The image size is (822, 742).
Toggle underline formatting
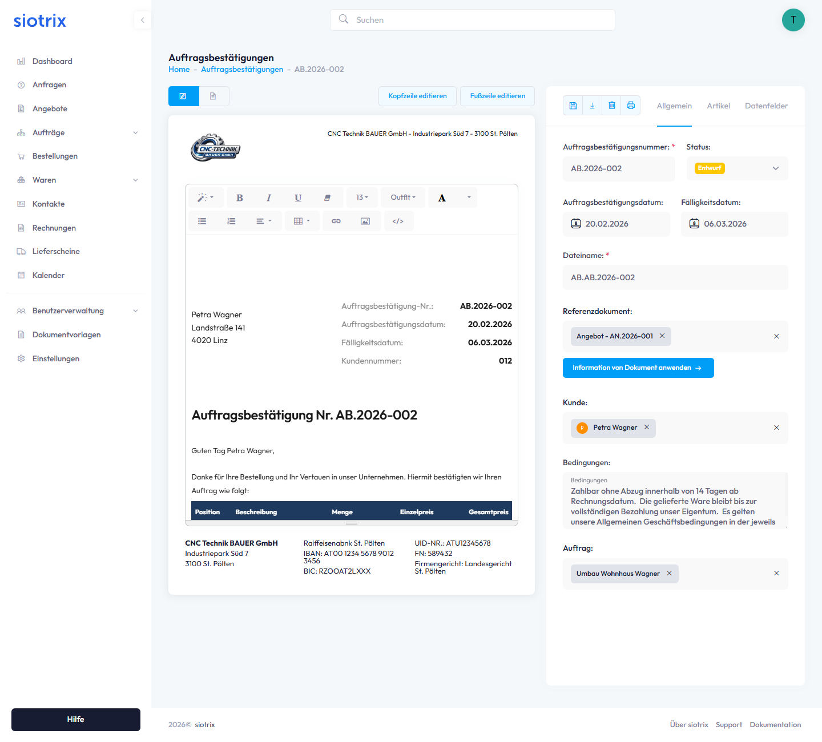[298, 197]
